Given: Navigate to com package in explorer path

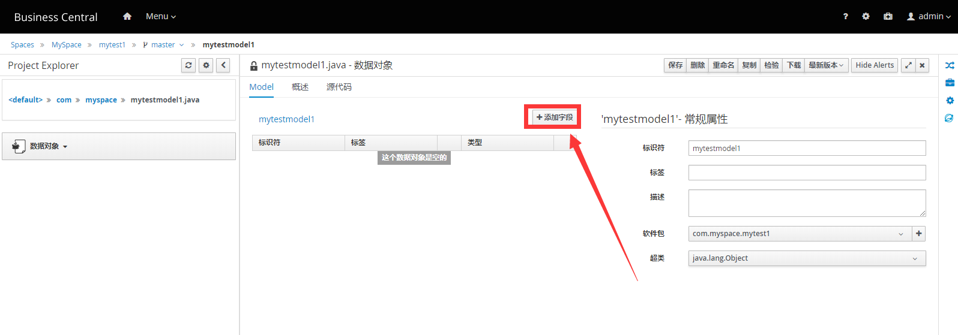Looking at the screenshot, I should pyautogui.click(x=64, y=100).
